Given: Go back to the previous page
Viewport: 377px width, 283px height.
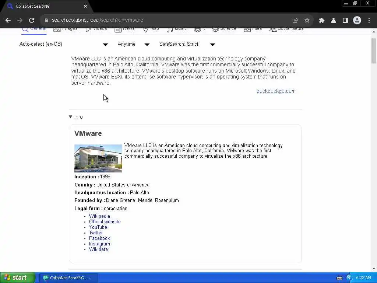Looking at the screenshot, I should pyautogui.click(x=8, y=20).
